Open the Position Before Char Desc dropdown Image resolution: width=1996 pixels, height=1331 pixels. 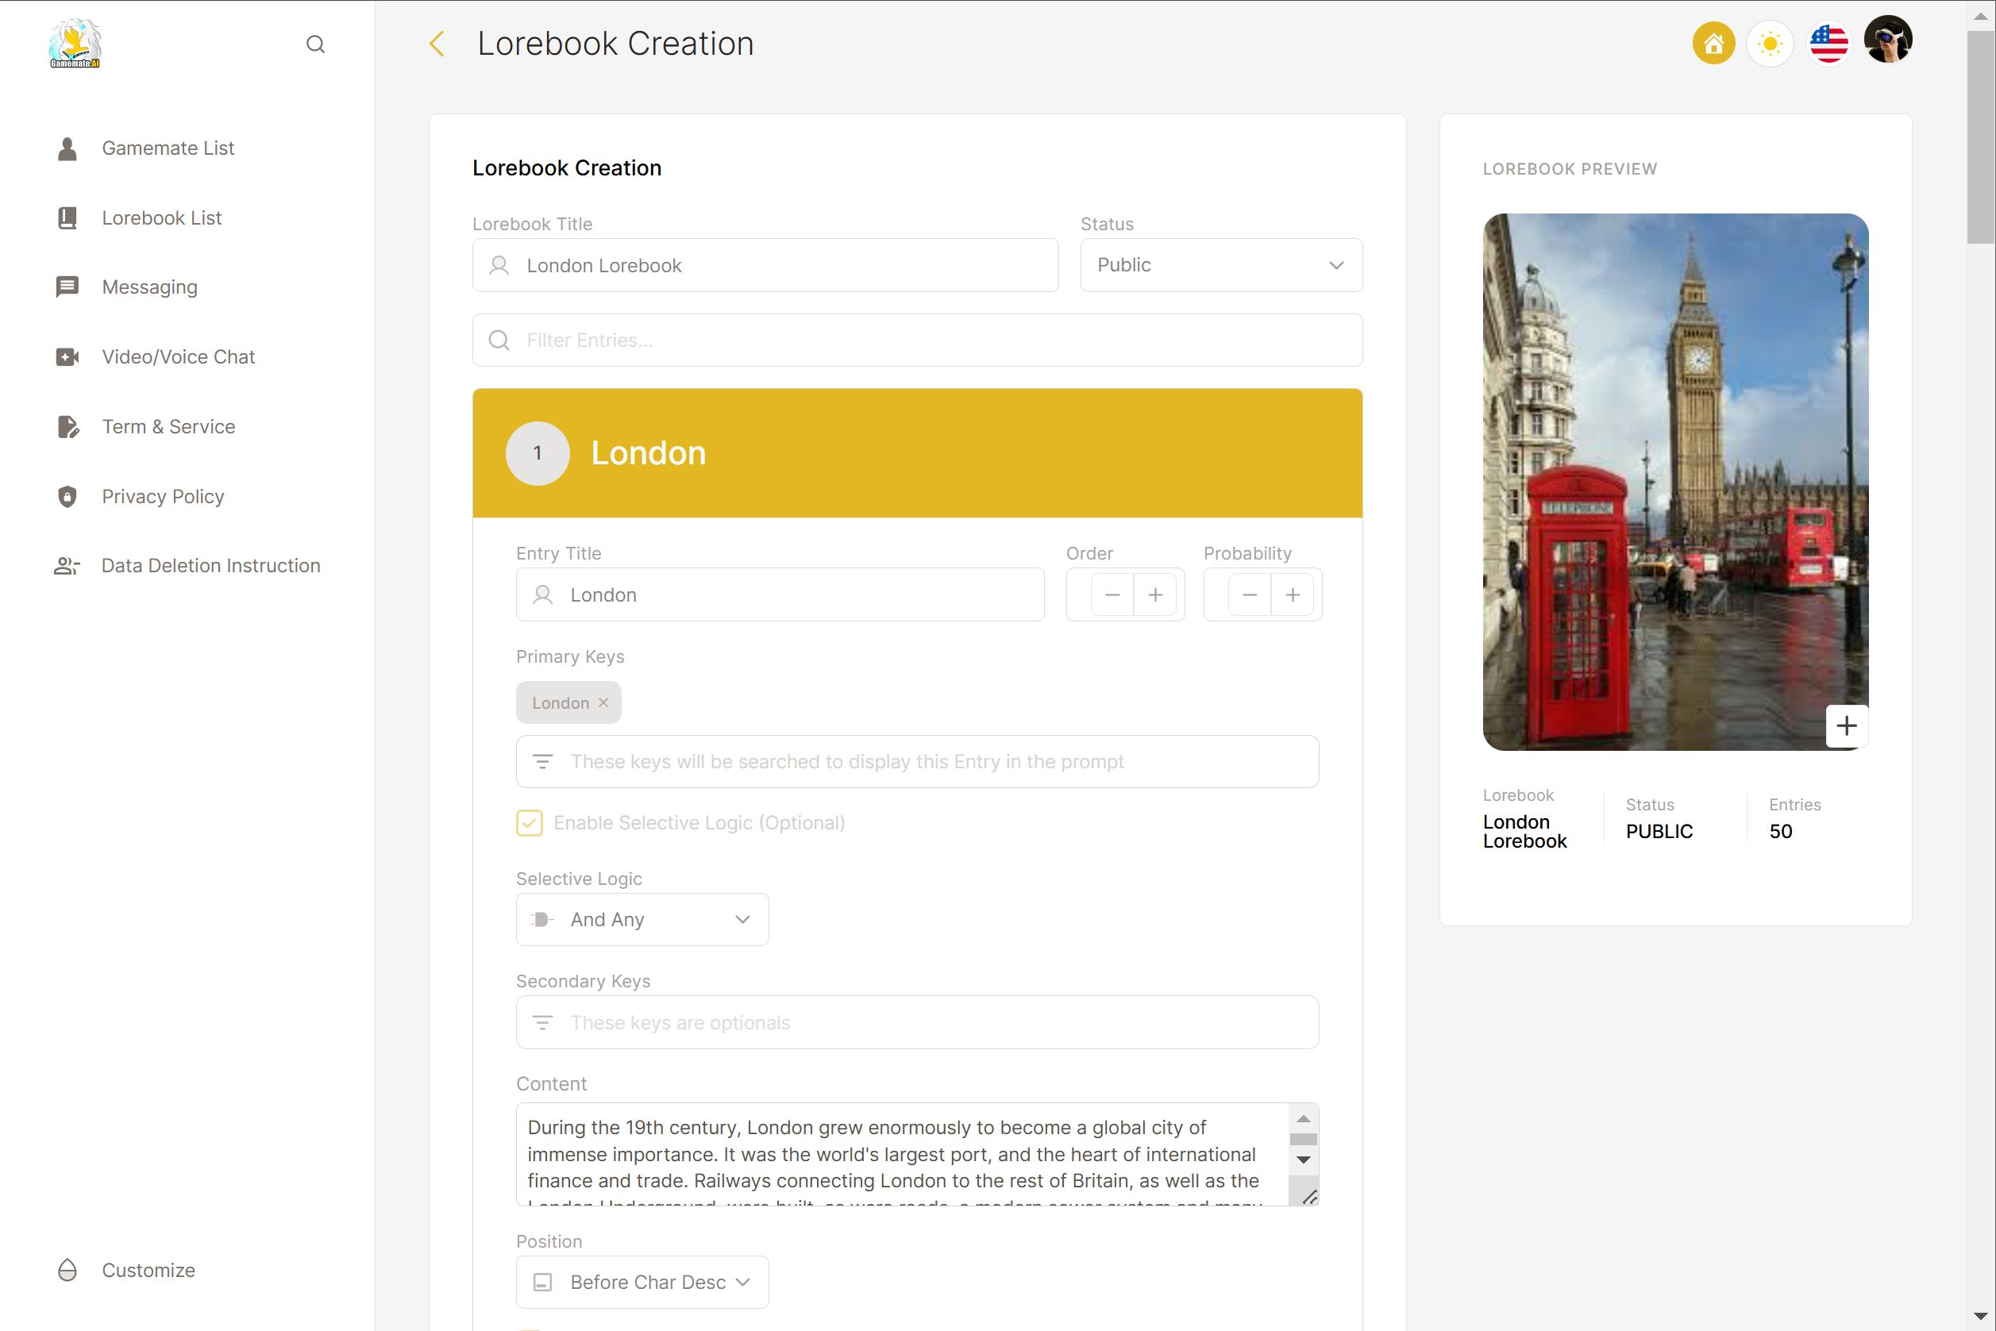pos(642,1283)
